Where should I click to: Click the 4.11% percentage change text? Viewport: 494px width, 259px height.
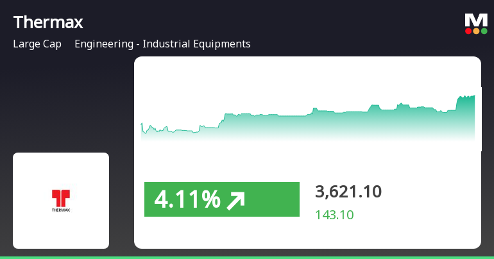[x=187, y=200]
